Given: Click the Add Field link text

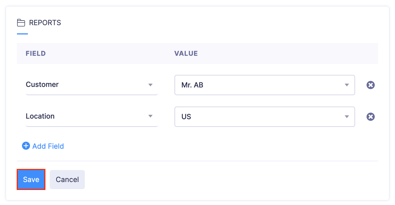Looking at the screenshot, I should coord(48,146).
